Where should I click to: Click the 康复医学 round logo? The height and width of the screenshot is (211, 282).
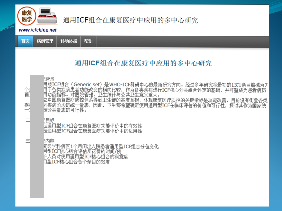coord(27,16)
